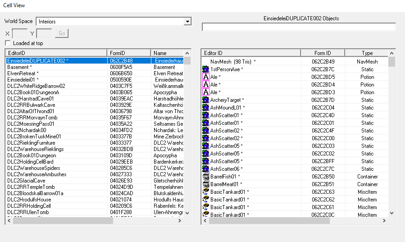This screenshot has width=405, height=242.
Task: Select the DLC2GlacialCave cell row
Action: point(26,181)
